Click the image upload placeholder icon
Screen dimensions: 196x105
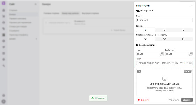point(164,79)
